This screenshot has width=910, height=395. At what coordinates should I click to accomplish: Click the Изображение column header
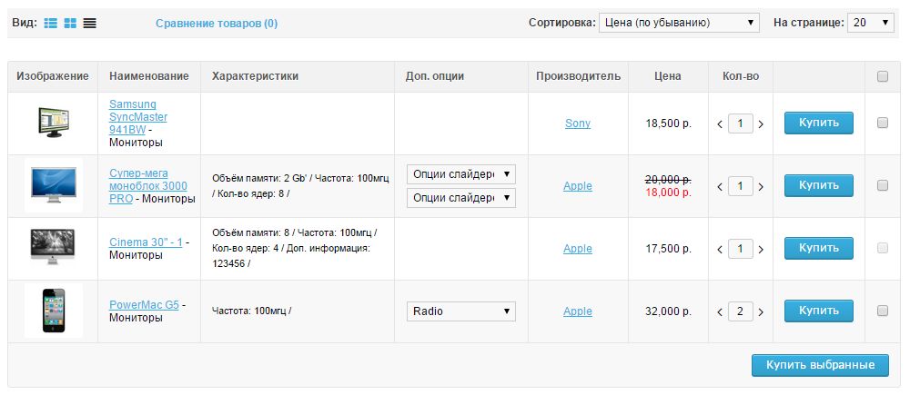point(53,76)
